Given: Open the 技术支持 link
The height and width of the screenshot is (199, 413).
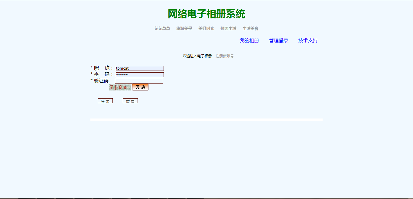Looking at the screenshot, I should point(308,41).
